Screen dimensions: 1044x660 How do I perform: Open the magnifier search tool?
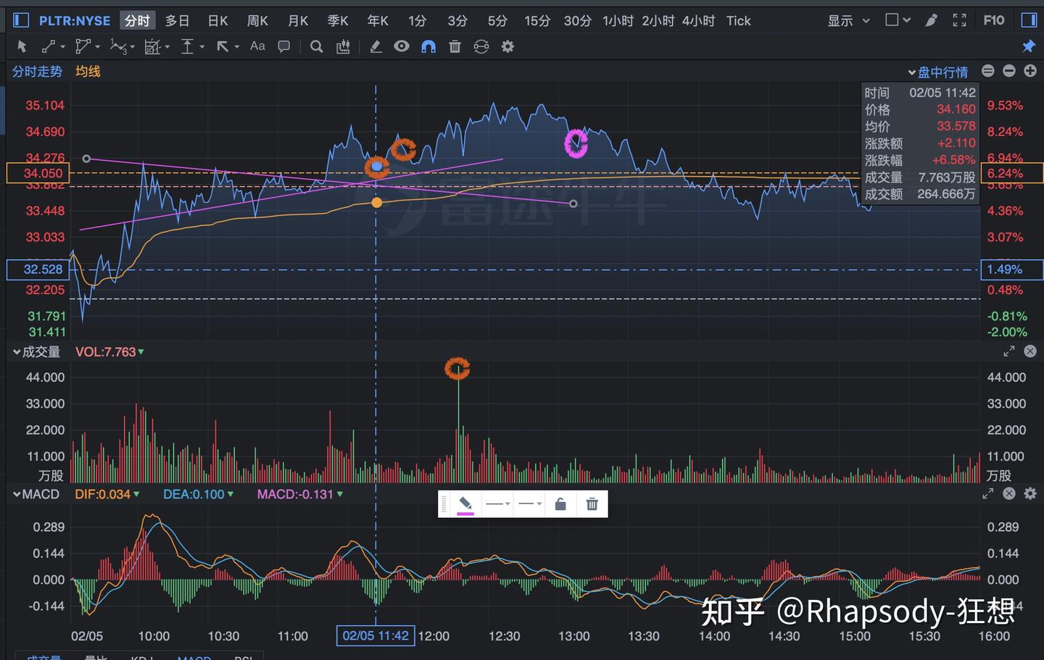click(x=316, y=46)
